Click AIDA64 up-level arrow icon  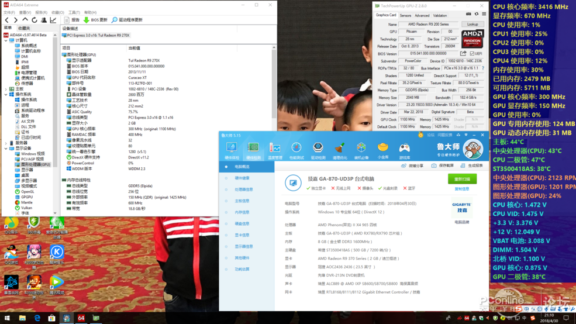coord(25,20)
